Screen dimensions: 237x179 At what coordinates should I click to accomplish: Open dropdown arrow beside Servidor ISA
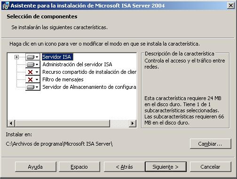[37, 57]
